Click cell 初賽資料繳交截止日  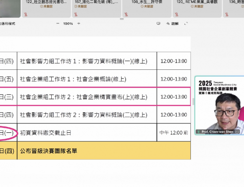[x=87, y=132]
